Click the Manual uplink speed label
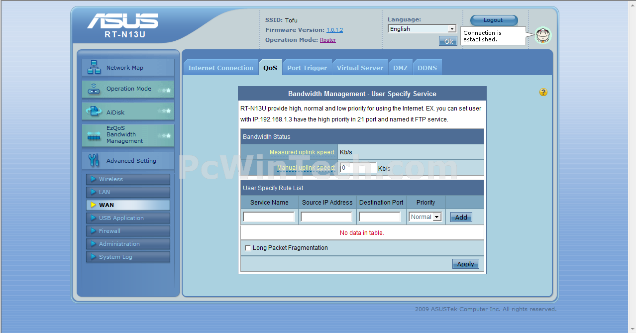This screenshot has height=333, width=636. point(306,168)
